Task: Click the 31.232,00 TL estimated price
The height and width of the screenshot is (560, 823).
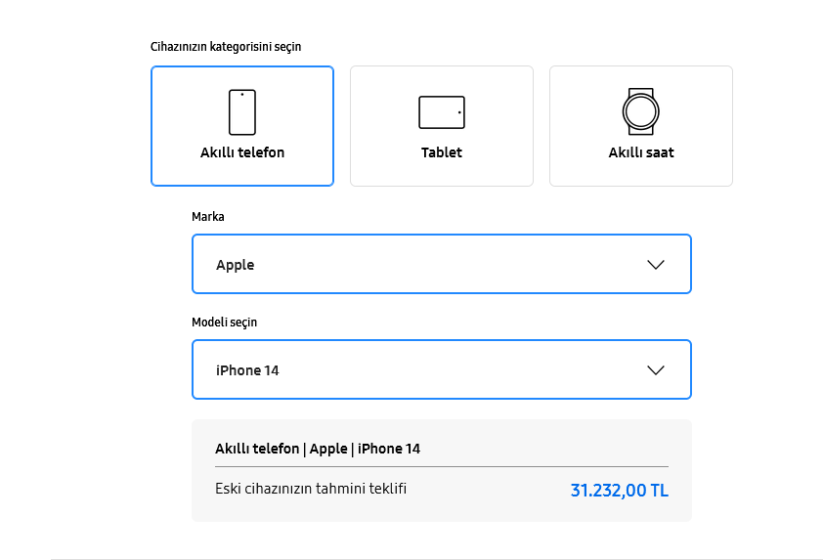Action: [620, 491]
